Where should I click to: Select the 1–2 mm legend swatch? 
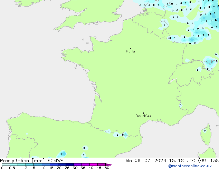tap(22, 165)
